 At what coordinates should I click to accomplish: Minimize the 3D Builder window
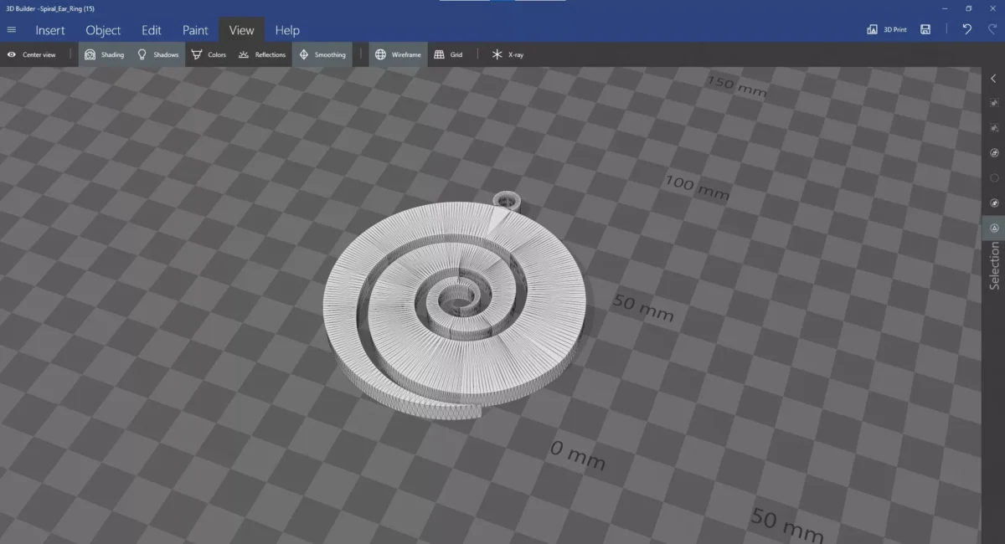click(x=945, y=8)
